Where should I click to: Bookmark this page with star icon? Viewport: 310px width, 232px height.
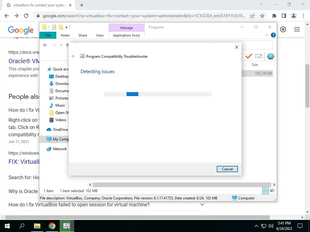(x=262, y=16)
